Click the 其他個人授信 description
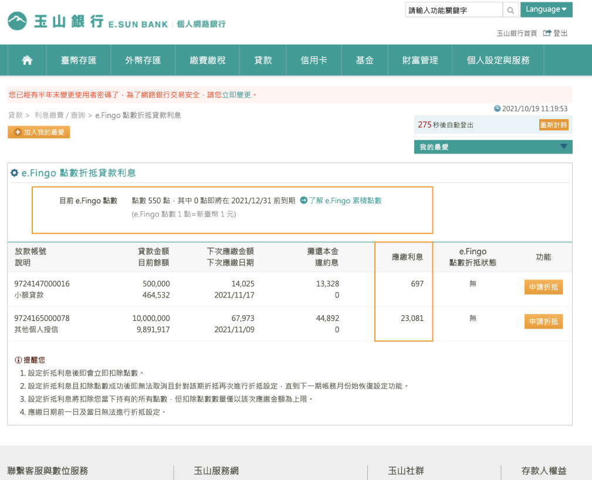This screenshot has height=480, width=592. tap(36, 329)
